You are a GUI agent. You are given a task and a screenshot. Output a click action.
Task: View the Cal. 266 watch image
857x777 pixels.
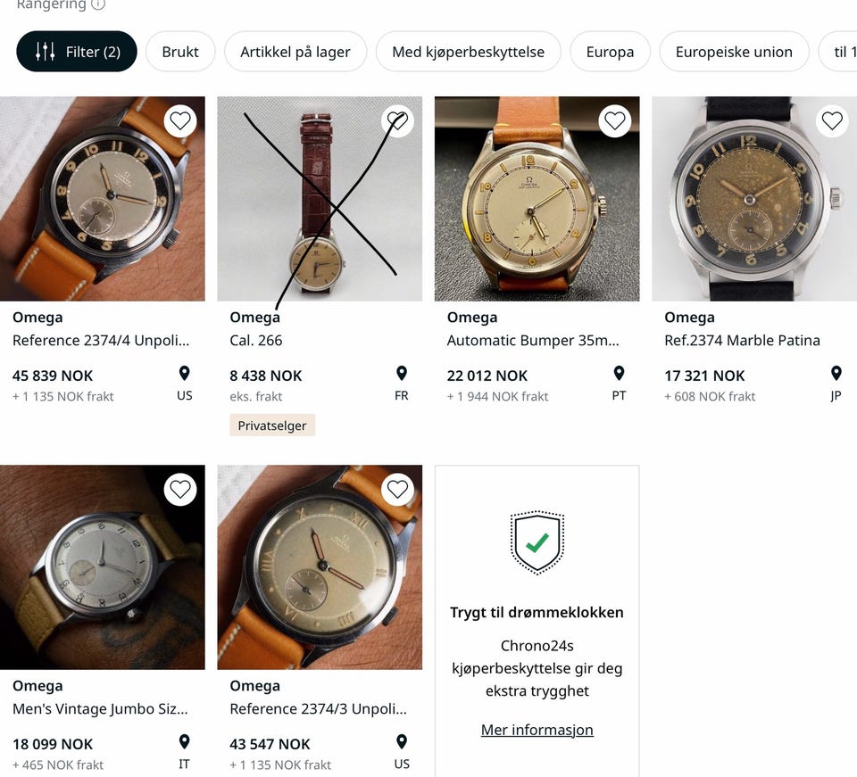coord(320,199)
